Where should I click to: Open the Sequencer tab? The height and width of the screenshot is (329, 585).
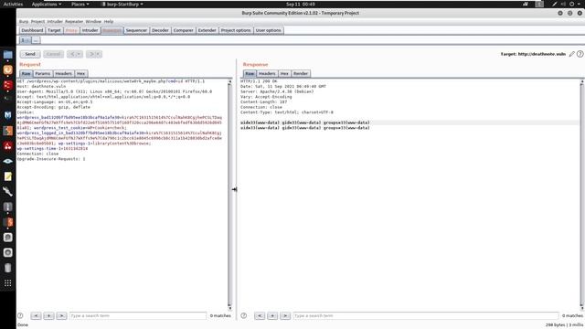[x=136, y=30]
